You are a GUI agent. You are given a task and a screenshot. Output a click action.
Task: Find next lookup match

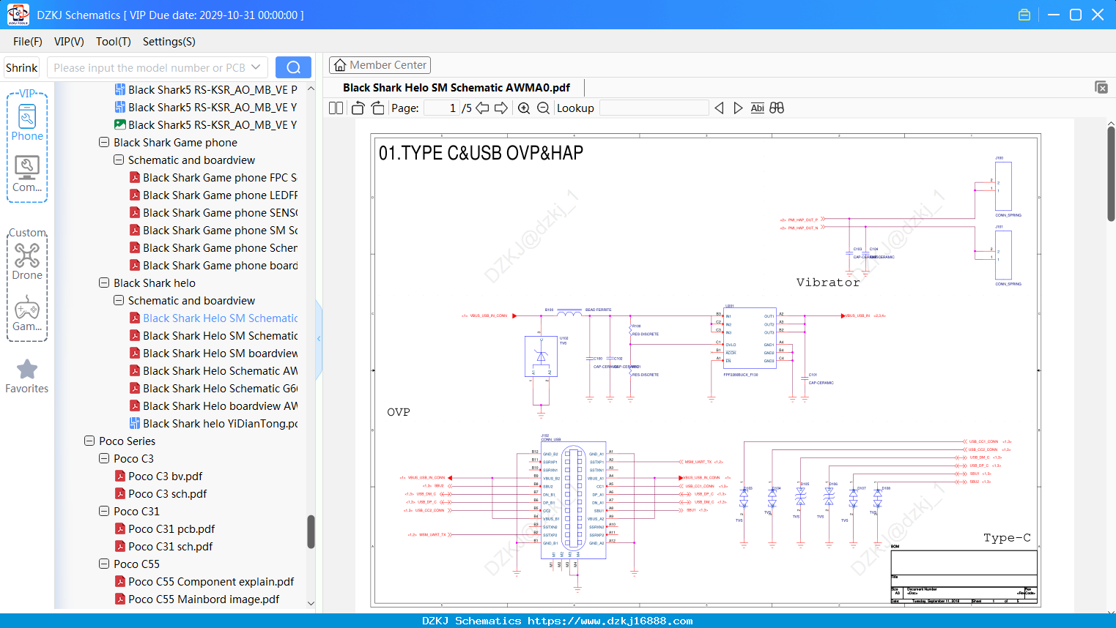coord(738,108)
